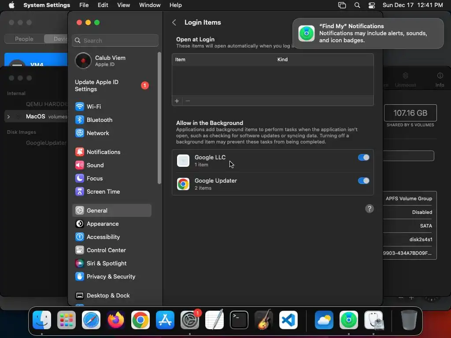Open Find My from the Dock
The image size is (451, 338).
tap(349, 320)
